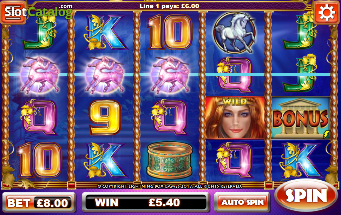Click the green J at the top of reel one
The width and height of the screenshot is (341, 215).
[40, 32]
